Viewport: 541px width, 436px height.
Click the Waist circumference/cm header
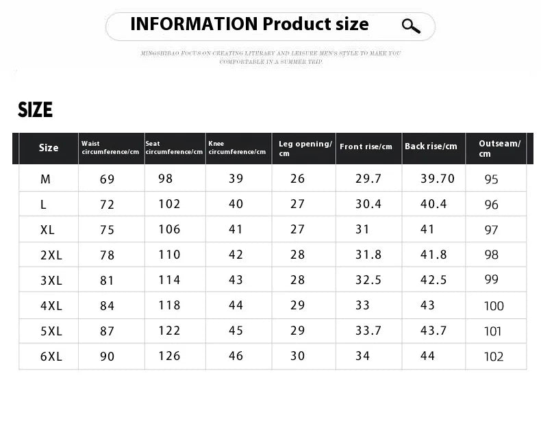[x=110, y=148]
